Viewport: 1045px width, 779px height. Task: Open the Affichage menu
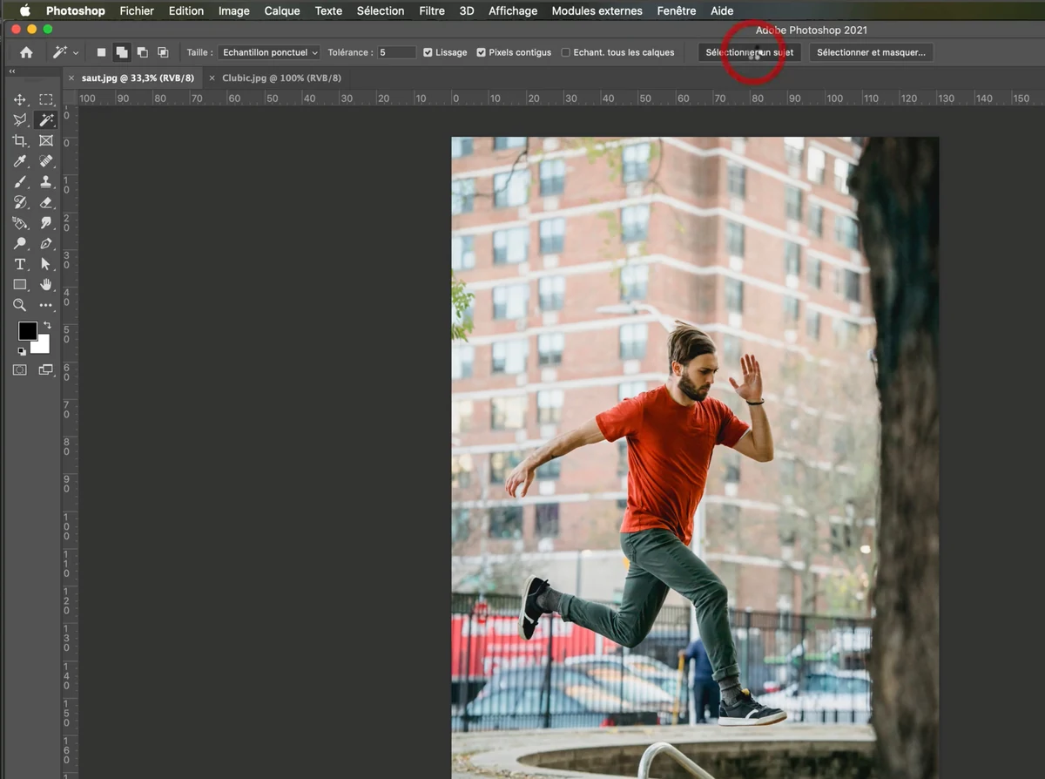coord(513,11)
